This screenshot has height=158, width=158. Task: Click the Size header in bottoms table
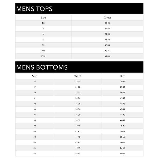34,76
